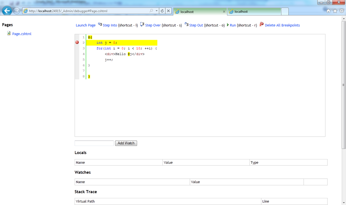
Task: Click the Page.cshtml file icon
Action: [x=9, y=33]
